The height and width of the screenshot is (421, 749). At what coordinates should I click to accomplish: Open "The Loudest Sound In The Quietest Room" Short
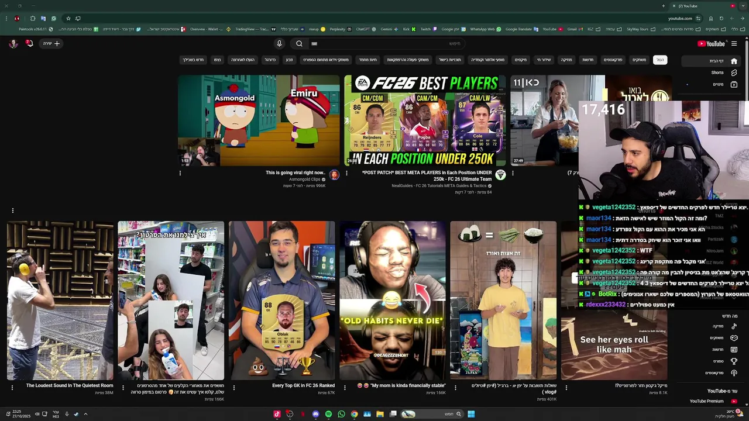60,301
